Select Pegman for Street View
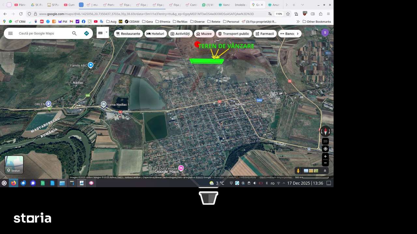 pyautogui.click(x=298, y=170)
